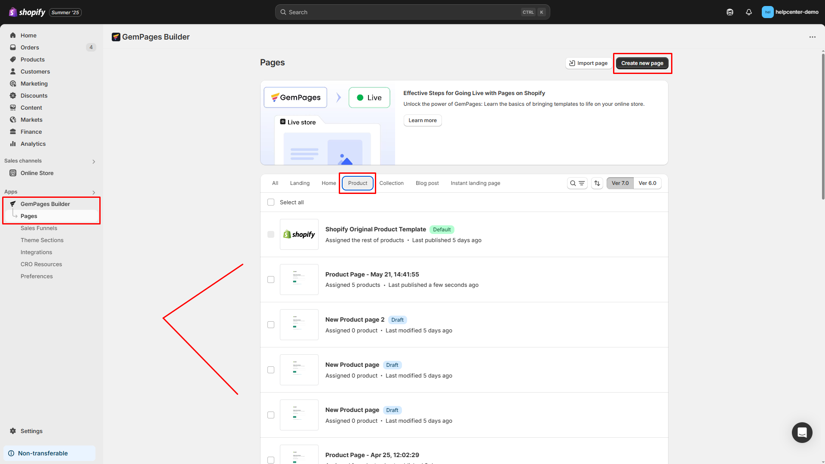Open the three-dot menu near GemPages Builder header

pyautogui.click(x=812, y=37)
